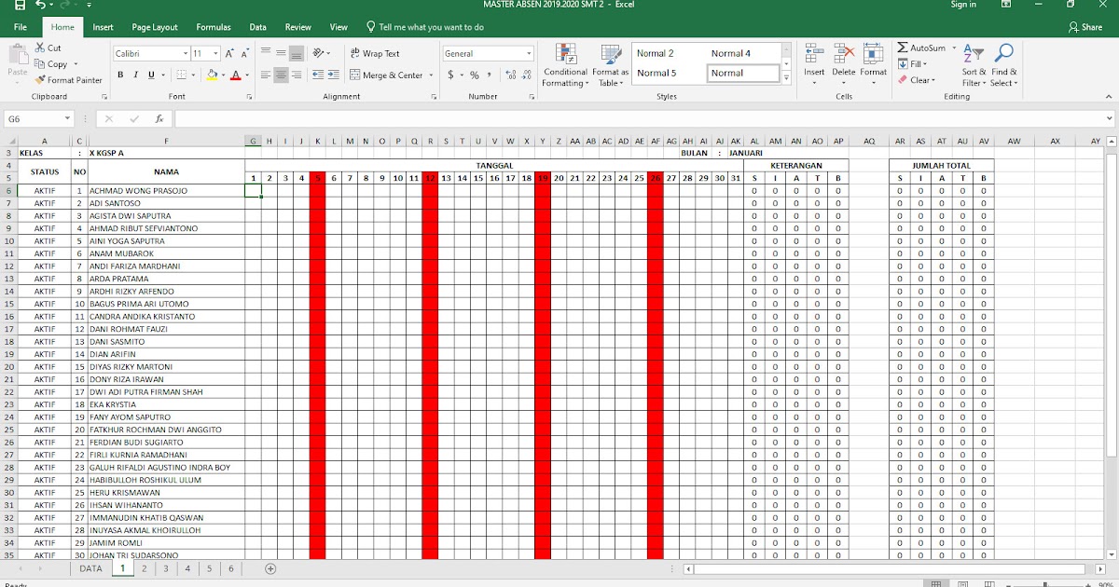Expand the Clear dropdown in Editing
The image size is (1119, 587).
[934, 80]
